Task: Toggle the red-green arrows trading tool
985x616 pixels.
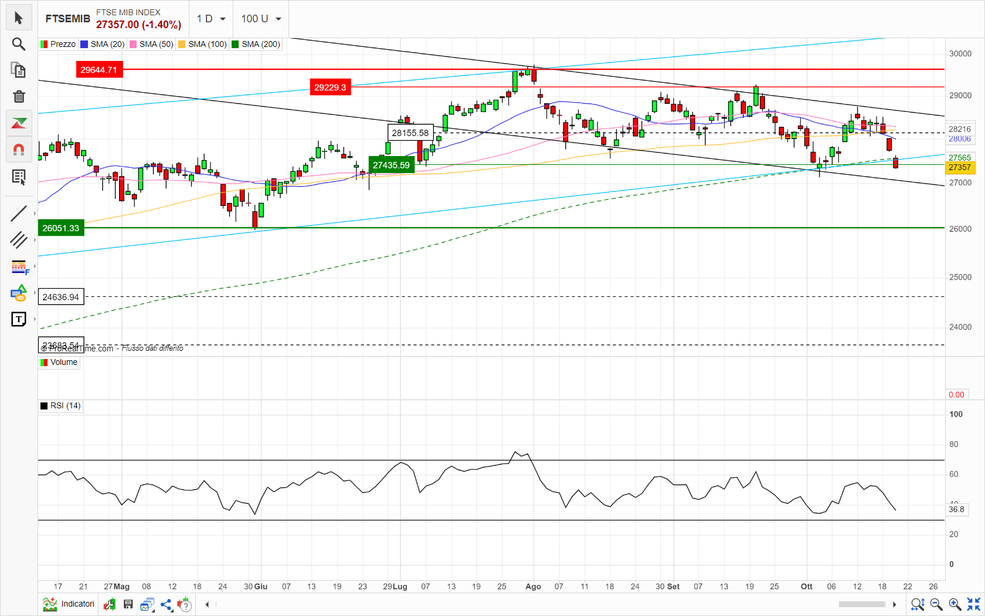Action: tap(19, 123)
